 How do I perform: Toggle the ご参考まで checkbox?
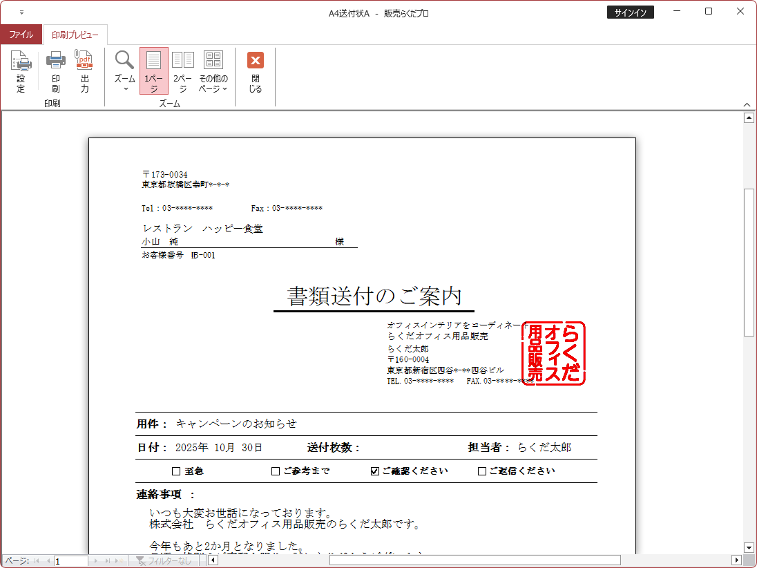coord(276,471)
